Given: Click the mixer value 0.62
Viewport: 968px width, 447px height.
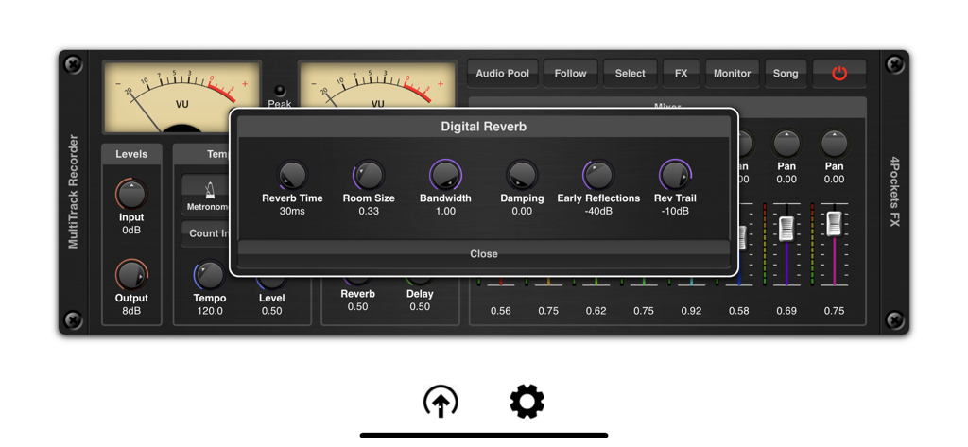Looking at the screenshot, I should 596,311.
